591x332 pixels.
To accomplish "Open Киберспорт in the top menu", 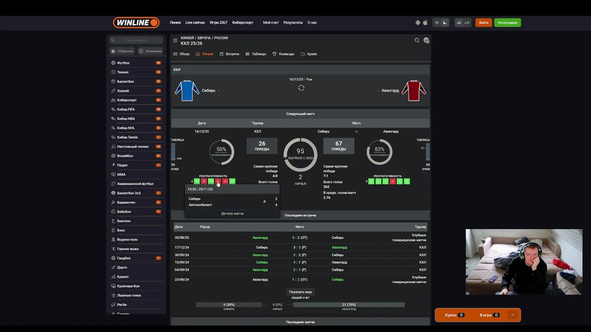I will (243, 23).
